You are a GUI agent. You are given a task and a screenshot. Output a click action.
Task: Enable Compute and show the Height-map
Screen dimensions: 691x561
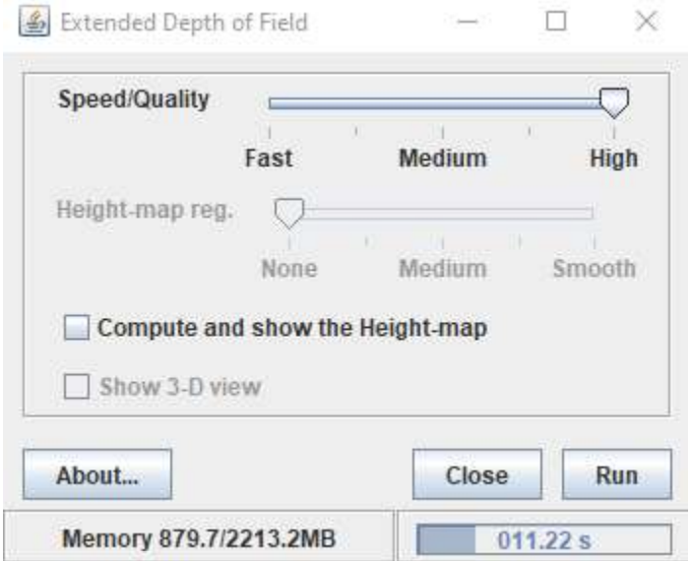77,328
